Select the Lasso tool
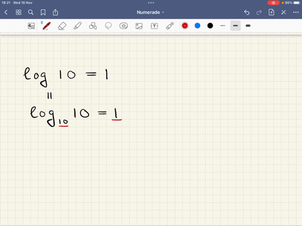 coord(108,26)
